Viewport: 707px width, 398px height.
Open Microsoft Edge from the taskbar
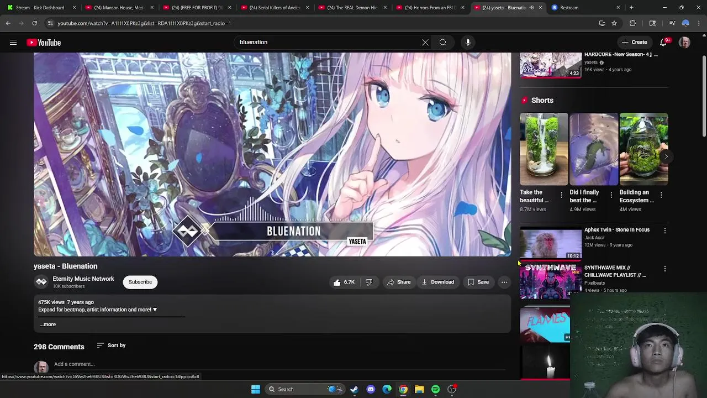tap(387, 389)
